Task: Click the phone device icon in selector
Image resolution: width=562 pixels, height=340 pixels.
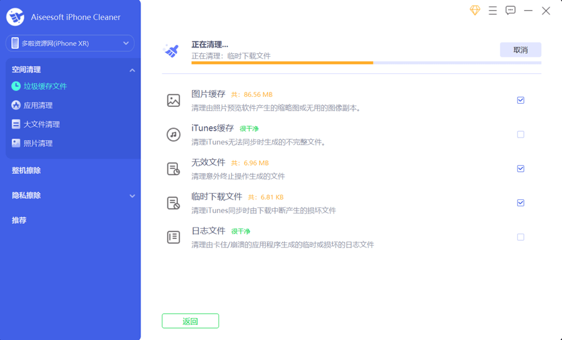Action: click(x=15, y=43)
